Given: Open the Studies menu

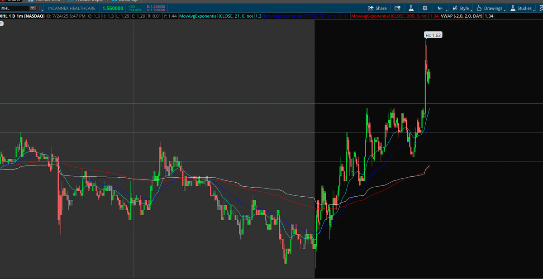Looking at the screenshot, I should (522, 8).
